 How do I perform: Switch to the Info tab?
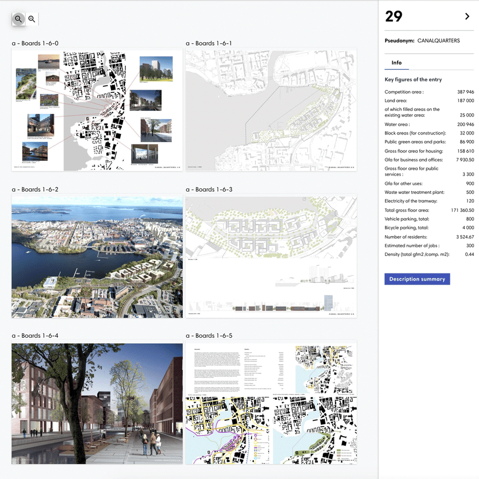[x=396, y=63]
